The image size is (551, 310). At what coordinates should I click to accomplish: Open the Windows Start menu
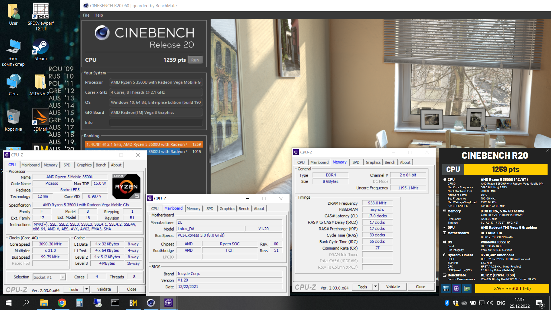point(8,303)
